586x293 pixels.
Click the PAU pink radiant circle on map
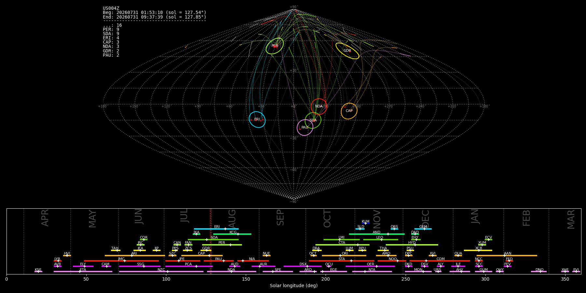click(x=305, y=128)
